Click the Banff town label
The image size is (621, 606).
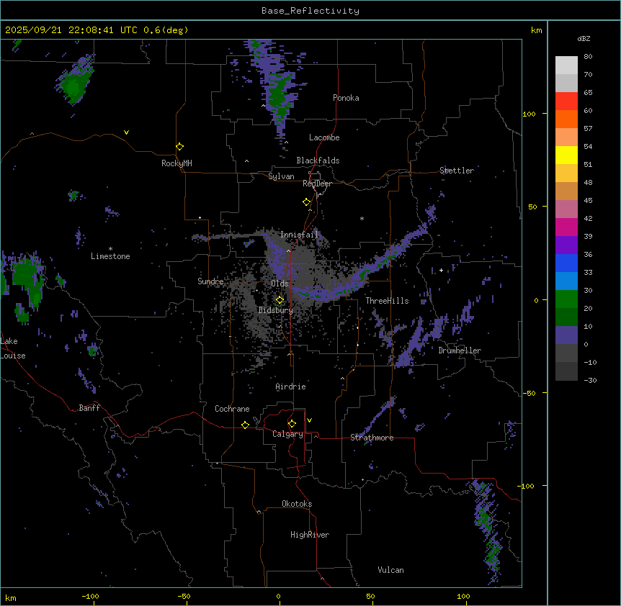pyautogui.click(x=89, y=408)
